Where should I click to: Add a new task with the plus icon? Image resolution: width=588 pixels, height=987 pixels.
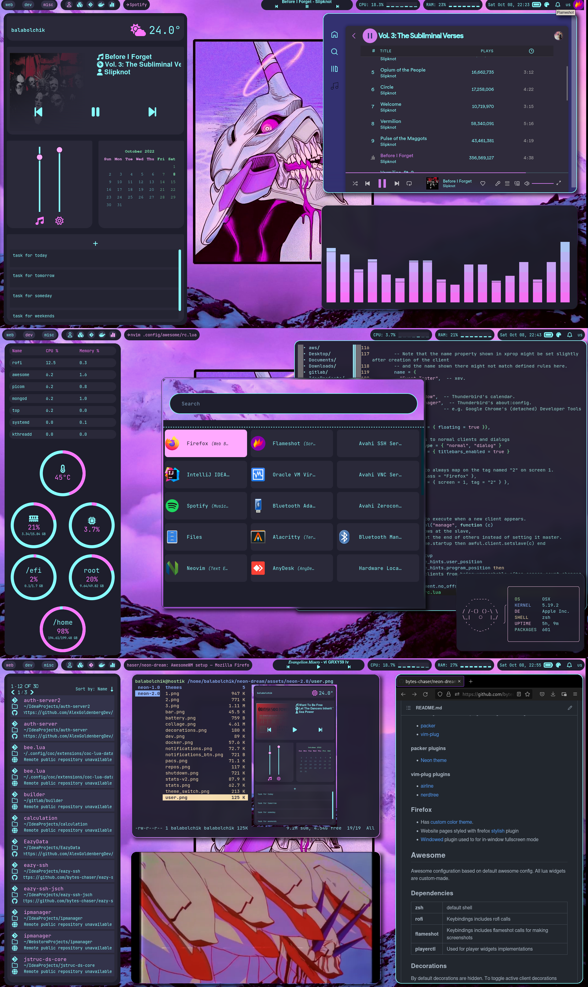95,243
